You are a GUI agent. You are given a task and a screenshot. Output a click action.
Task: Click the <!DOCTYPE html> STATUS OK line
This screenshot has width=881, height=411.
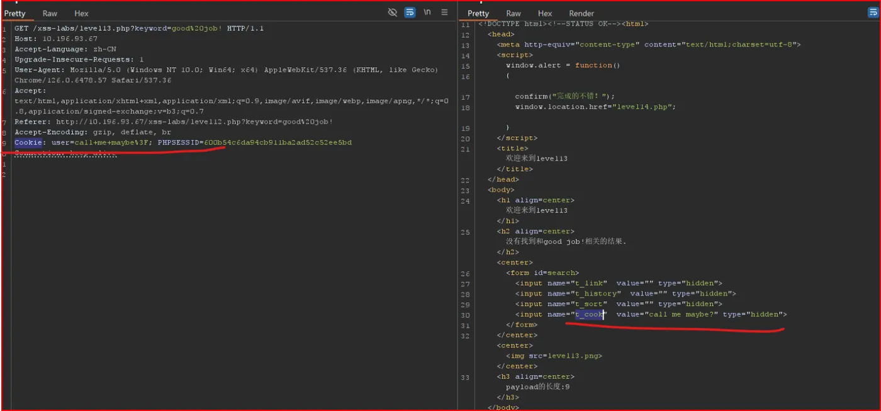tap(563, 25)
